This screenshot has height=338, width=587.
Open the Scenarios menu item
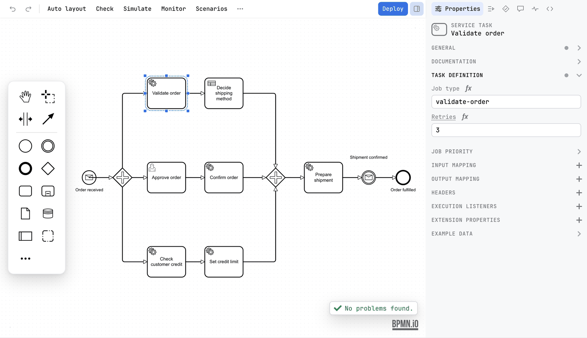(x=211, y=9)
